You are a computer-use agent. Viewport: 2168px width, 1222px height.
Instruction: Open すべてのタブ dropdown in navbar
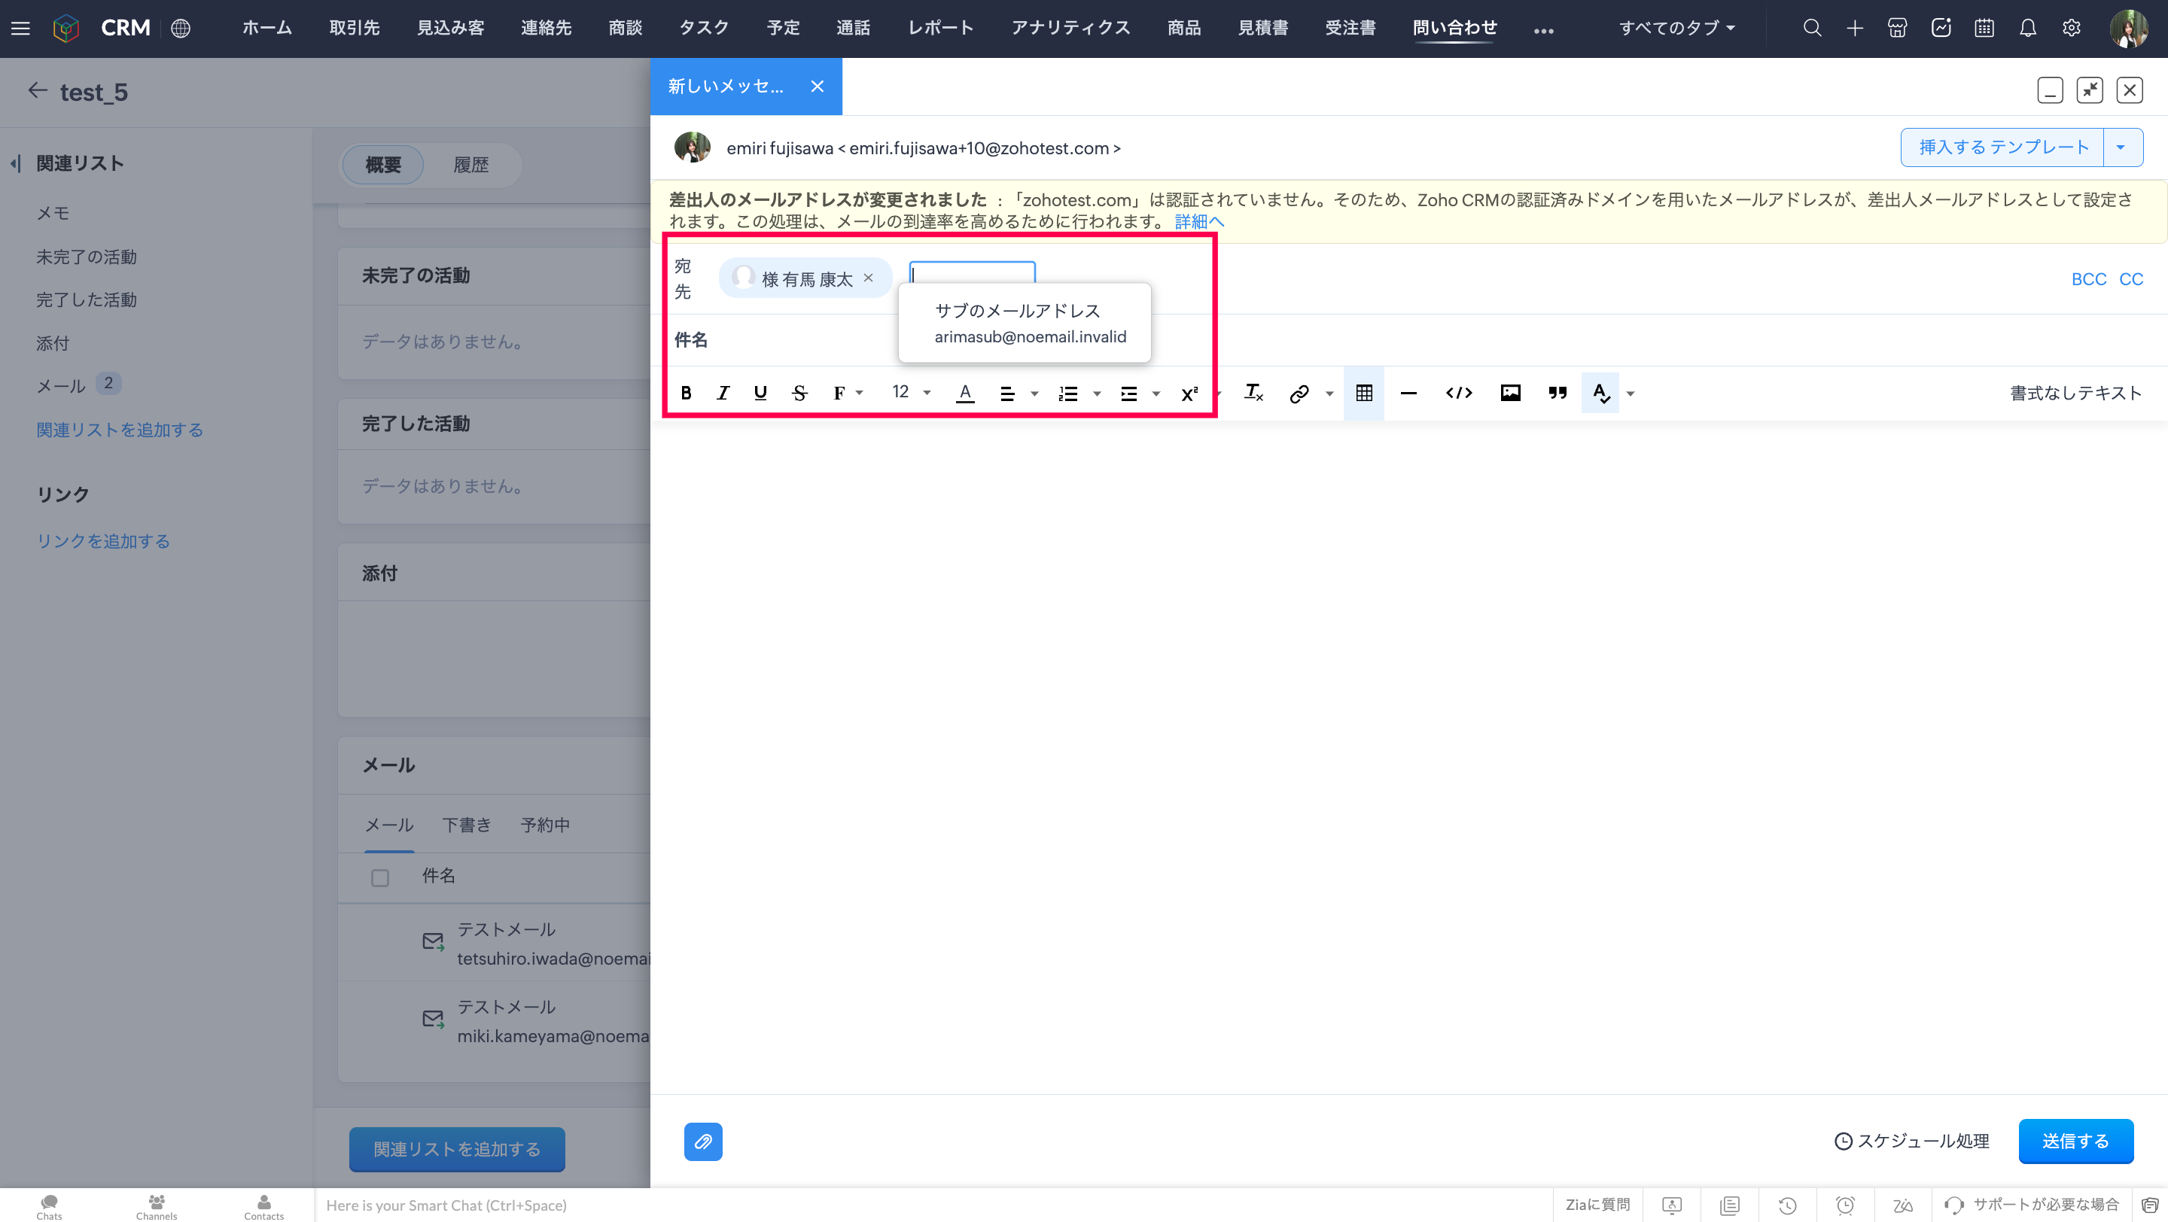point(1676,28)
